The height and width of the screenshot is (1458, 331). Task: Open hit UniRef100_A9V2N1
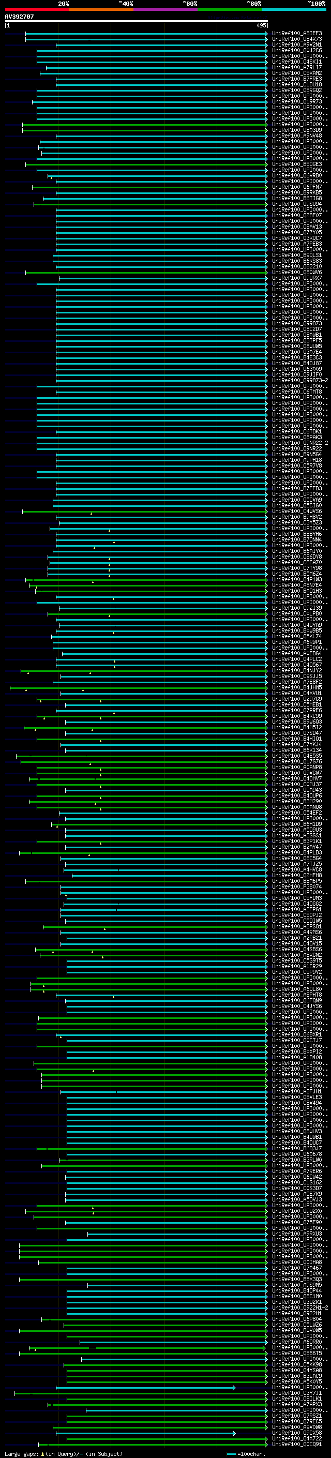pos(297,44)
